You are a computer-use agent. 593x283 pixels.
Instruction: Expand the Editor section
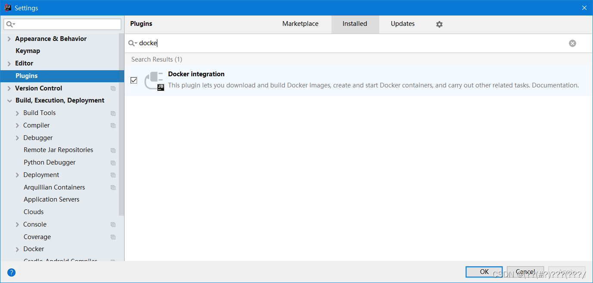(9, 63)
